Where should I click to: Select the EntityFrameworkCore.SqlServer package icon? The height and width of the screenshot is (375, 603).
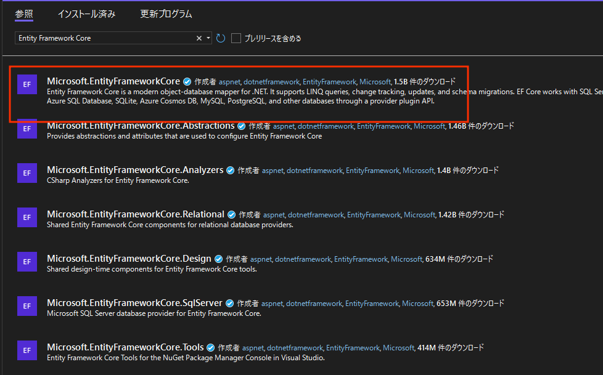(x=27, y=306)
